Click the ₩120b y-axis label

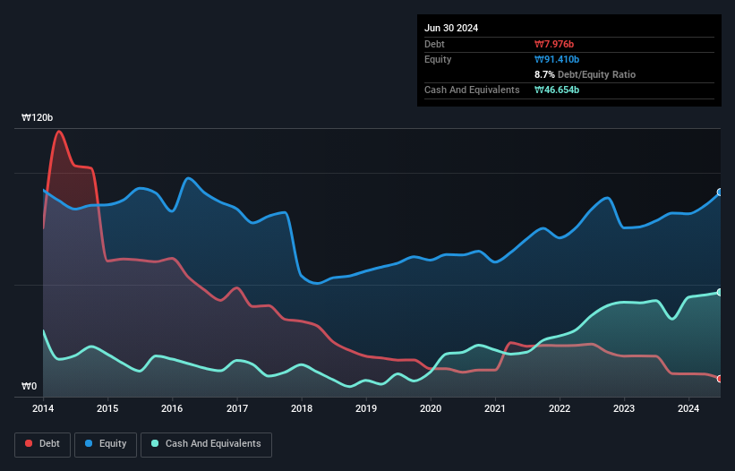tap(37, 117)
